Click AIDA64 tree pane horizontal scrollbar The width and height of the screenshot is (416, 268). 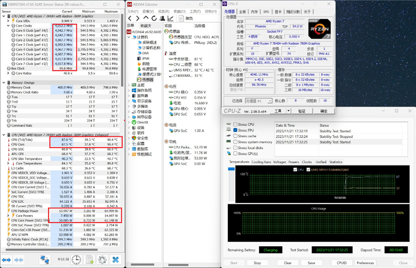(142, 264)
